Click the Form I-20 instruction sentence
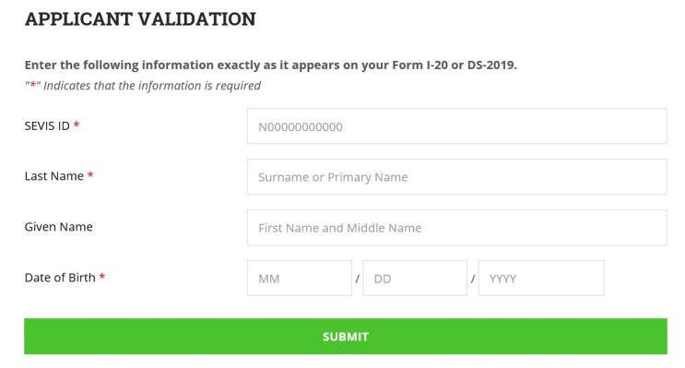Viewport: 685px width, 368px height. coord(270,65)
